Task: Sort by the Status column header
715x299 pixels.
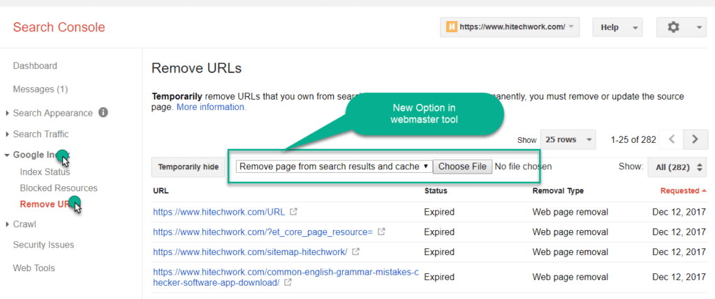Action: tap(436, 191)
